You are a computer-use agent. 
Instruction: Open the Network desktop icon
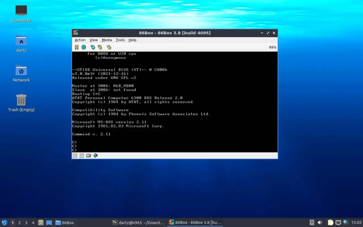21,73
